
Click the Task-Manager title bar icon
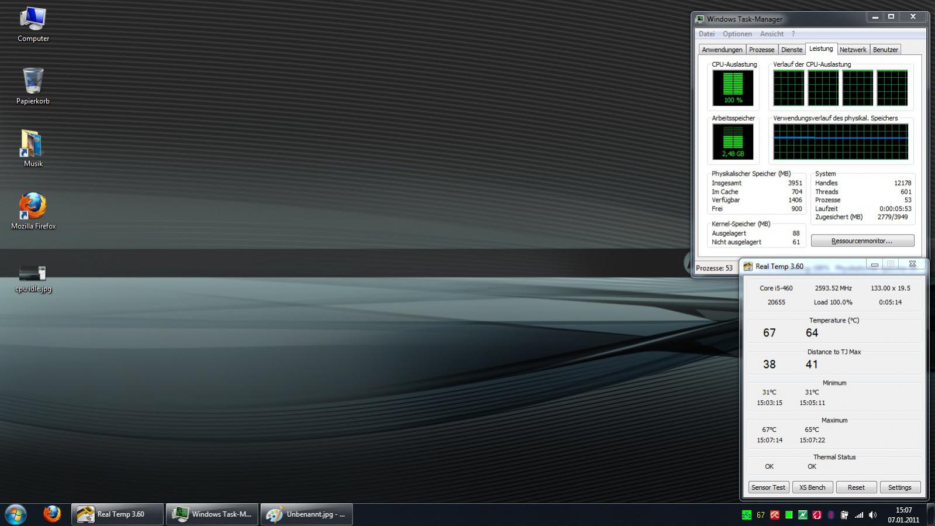coord(700,19)
